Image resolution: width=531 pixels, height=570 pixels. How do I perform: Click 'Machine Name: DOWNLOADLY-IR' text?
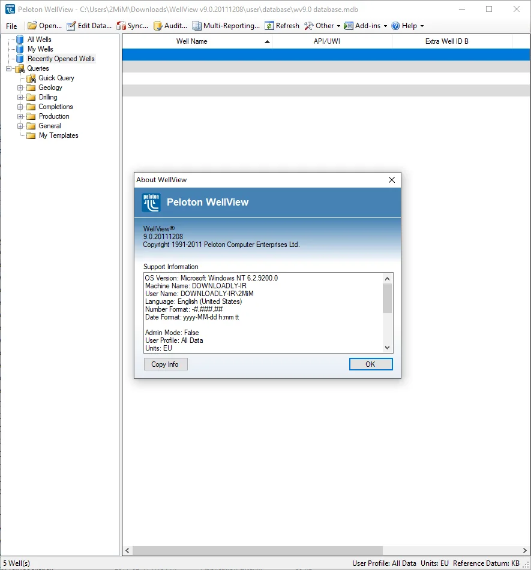tap(196, 286)
